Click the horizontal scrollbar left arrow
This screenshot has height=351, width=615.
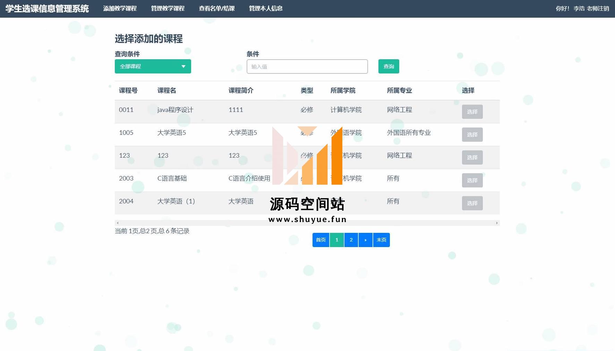118,223
